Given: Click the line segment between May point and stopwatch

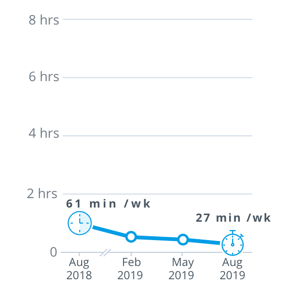Looking at the screenshot, I should [204, 241].
